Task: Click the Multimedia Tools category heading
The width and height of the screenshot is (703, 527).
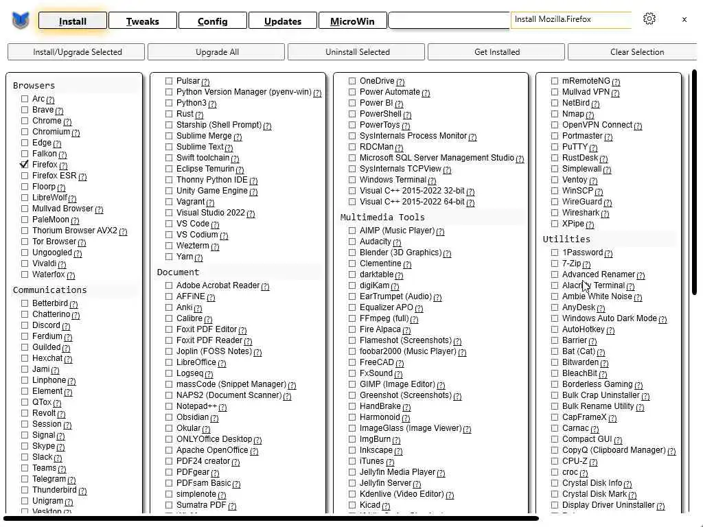Action: point(382,218)
